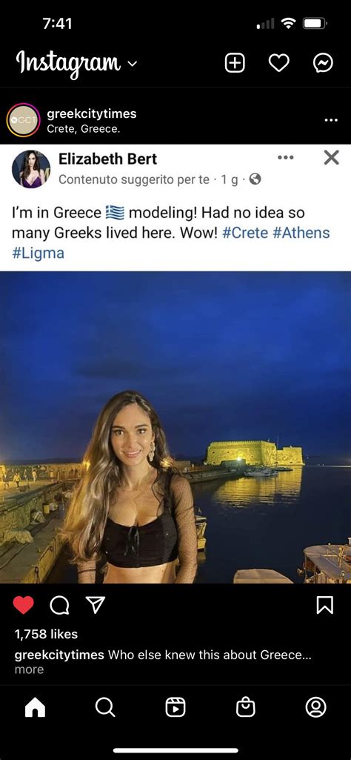Open comments speech bubble icon

tap(59, 604)
